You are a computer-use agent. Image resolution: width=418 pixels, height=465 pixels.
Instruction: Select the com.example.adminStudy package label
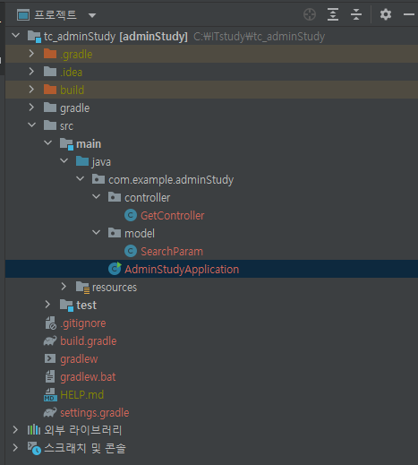[171, 180]
